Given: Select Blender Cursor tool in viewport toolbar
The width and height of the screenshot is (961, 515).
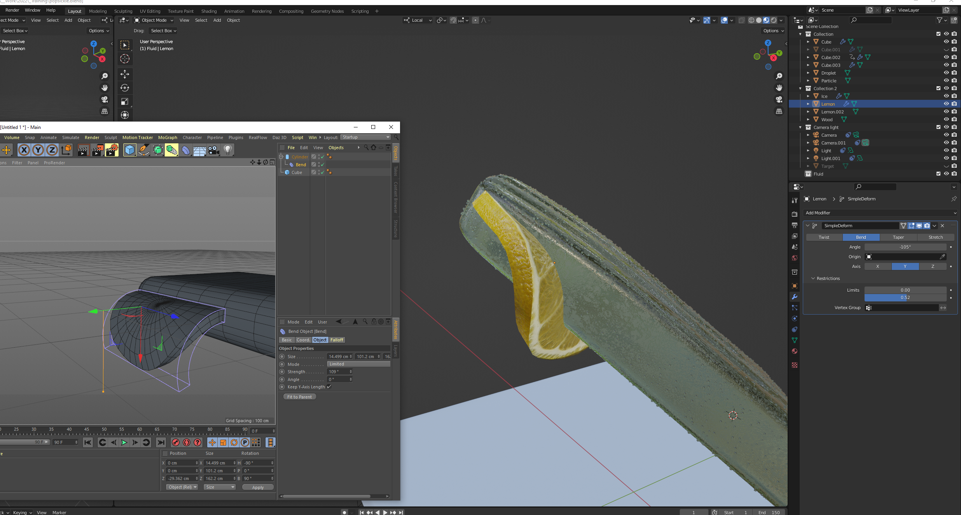Looking at the screenshot, I should click(x=125, y=59).
